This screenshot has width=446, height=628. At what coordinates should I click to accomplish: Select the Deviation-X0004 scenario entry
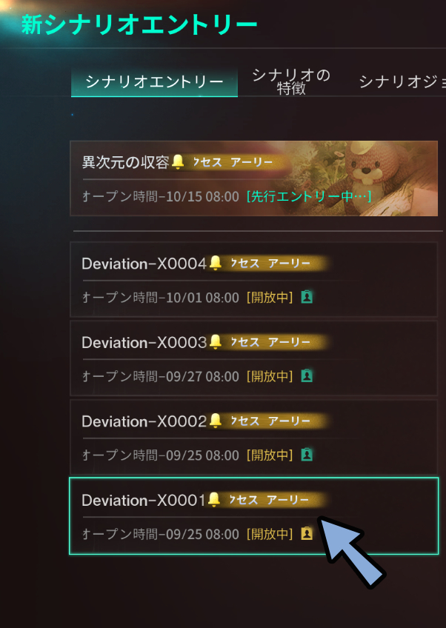pyautogui.click(x=253, y=279)
